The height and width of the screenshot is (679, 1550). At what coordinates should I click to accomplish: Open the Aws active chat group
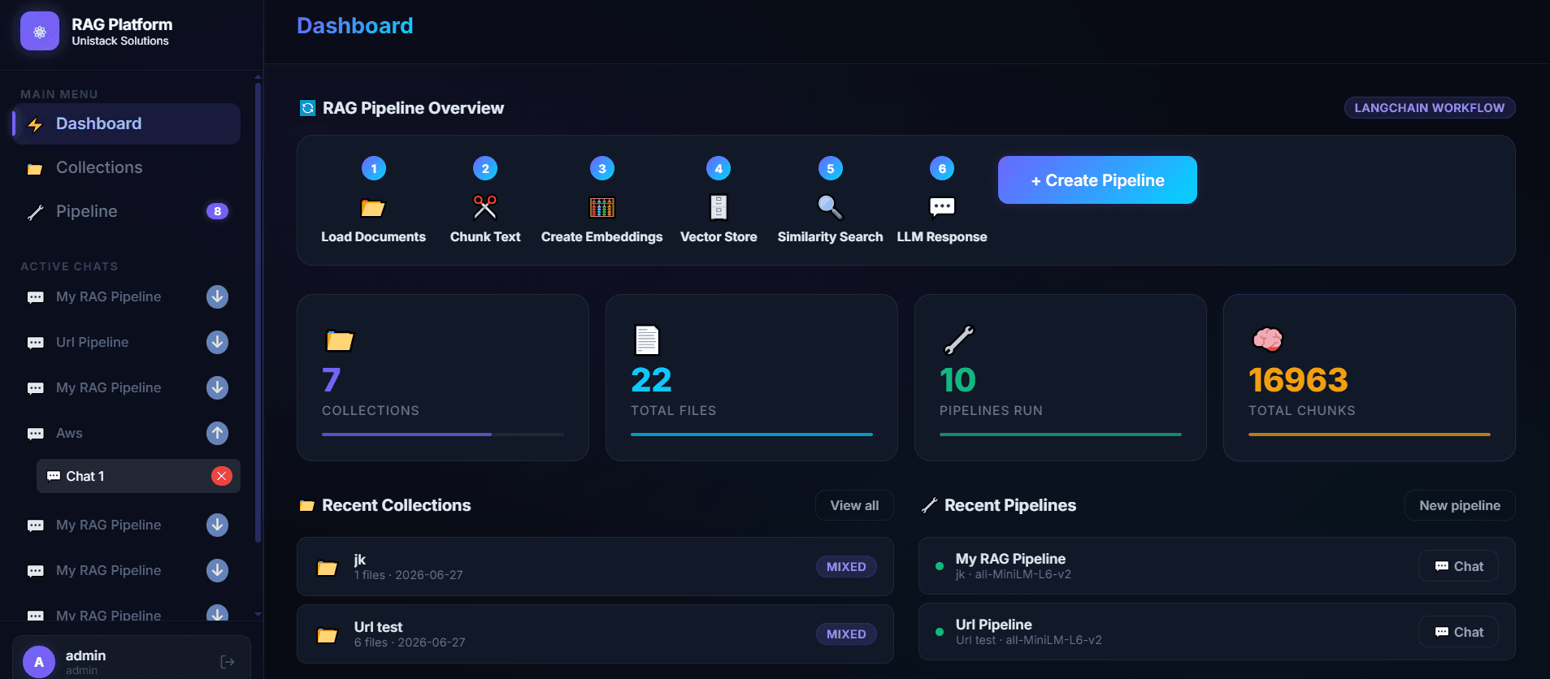coord(127,433)
